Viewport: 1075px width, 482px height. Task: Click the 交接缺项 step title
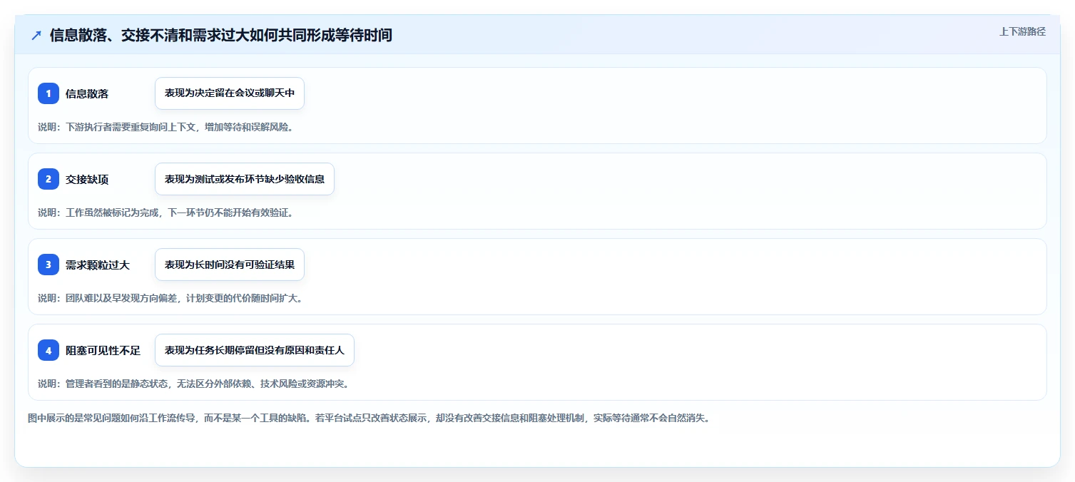tap(87, 179)
